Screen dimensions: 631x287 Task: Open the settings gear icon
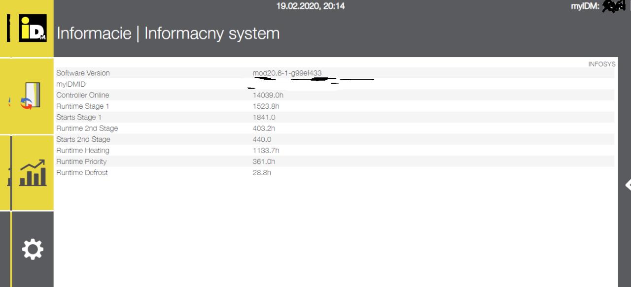pos(33,250)
